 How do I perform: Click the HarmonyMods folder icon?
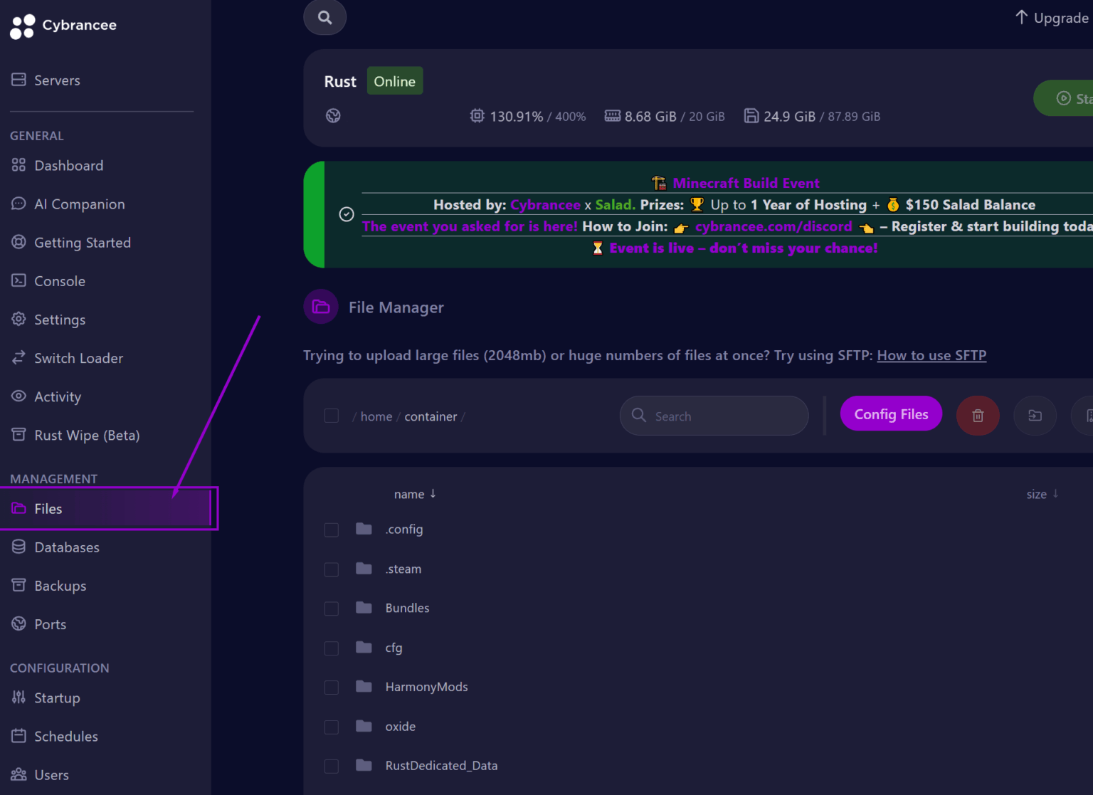tap(364, 687)
